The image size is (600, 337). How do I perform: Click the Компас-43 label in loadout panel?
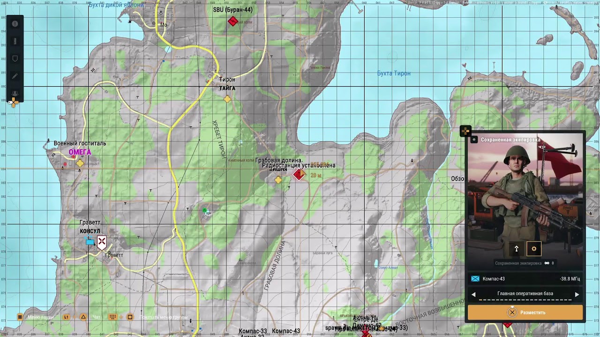494,279
